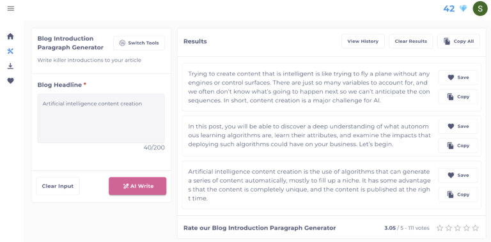Click inside the Blog Headline text area
Image resolution: width=491 pixels, height=242 pixels.
(101, 118)
